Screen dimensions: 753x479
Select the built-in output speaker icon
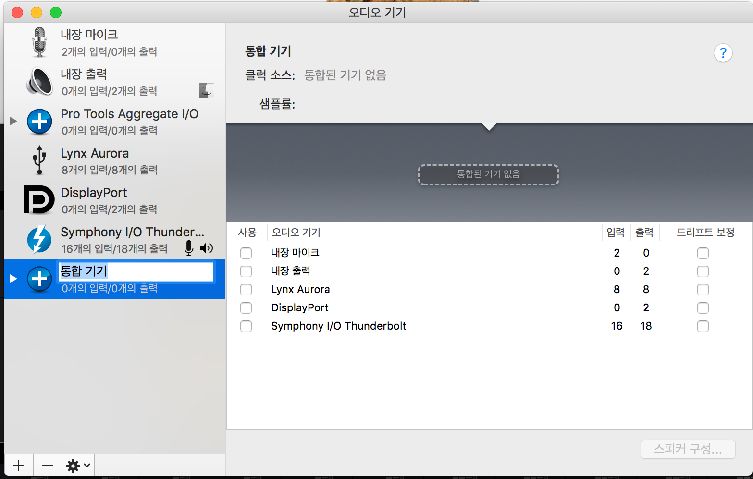[39, 82]
